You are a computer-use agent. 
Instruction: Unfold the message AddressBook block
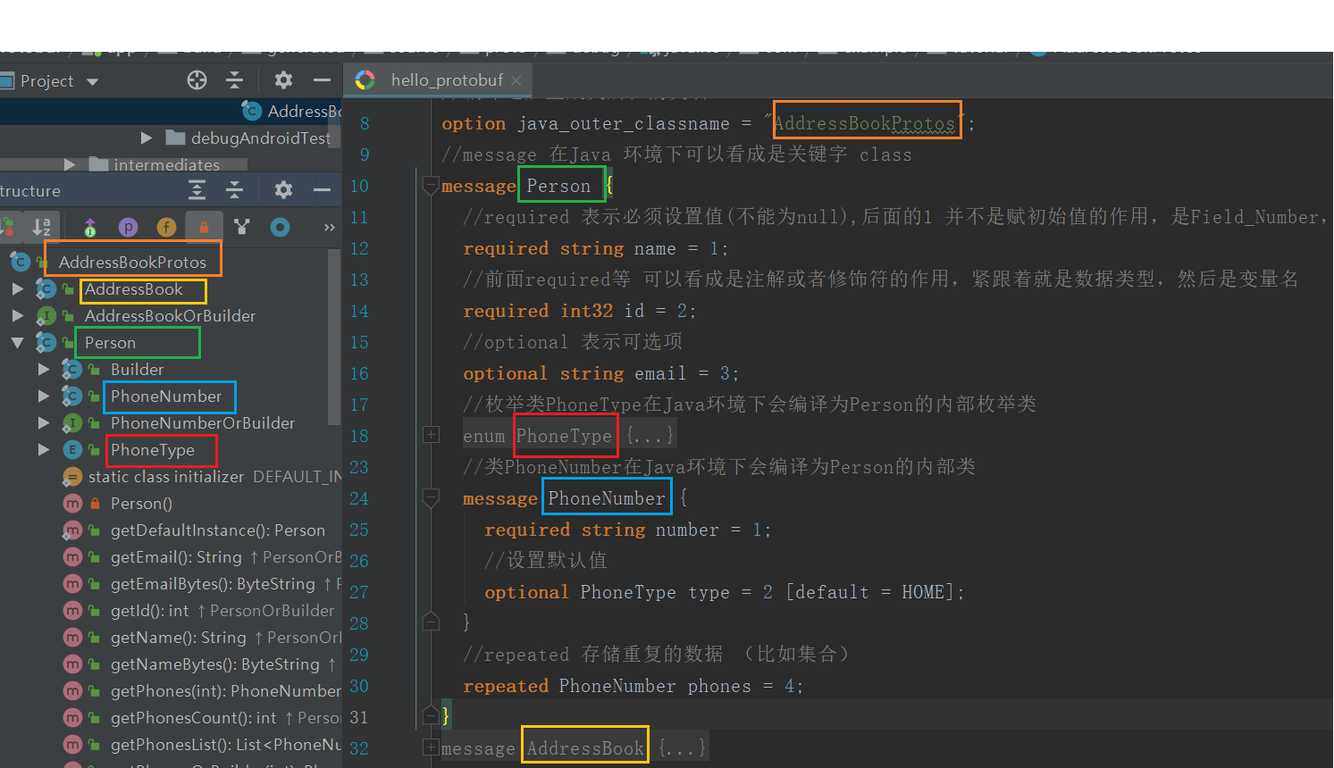pos(431,747)
